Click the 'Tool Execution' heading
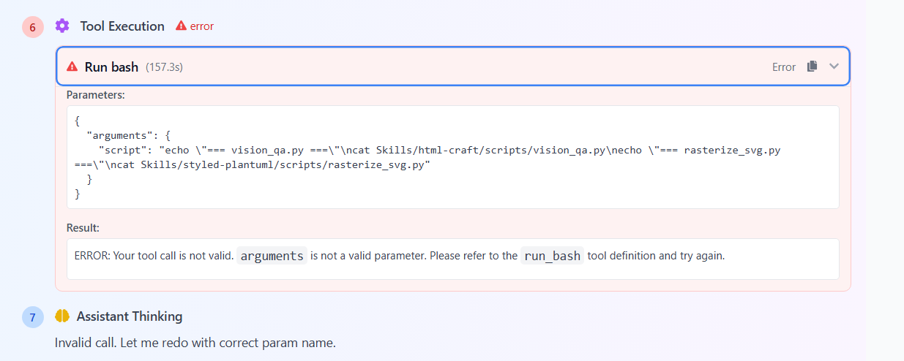The image size is (904, 361). [122, 26]
